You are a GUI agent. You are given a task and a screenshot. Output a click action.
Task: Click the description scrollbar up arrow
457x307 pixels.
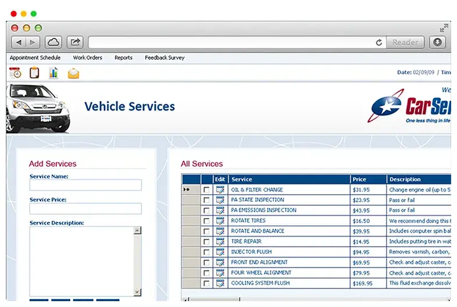coord(137,230)
